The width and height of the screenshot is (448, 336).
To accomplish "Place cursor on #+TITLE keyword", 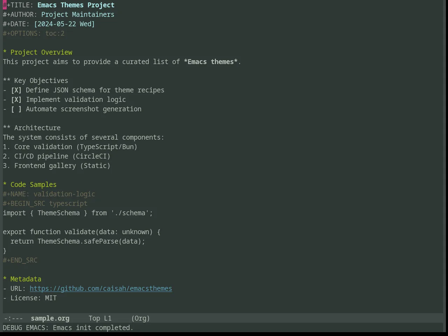I will tap(18, 5).
